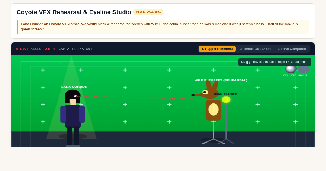Click the LANA CONDOR name label
Viewport: 326px width, 171px height.
[x=74, y=87]
